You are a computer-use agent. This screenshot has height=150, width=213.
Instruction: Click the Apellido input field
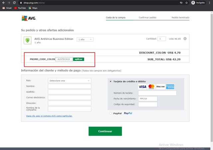pyautogui.click(x=70, y=92)
